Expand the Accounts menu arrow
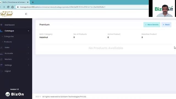Viewport: 176px width, 99px height. [x=28, y=53]
